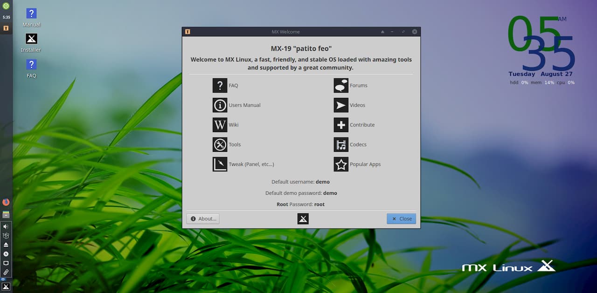Viewport: 597px width, 293px height.
Task: Click the disc icon in the system tray
Action: pyautogui.click(x=6, y=254)
